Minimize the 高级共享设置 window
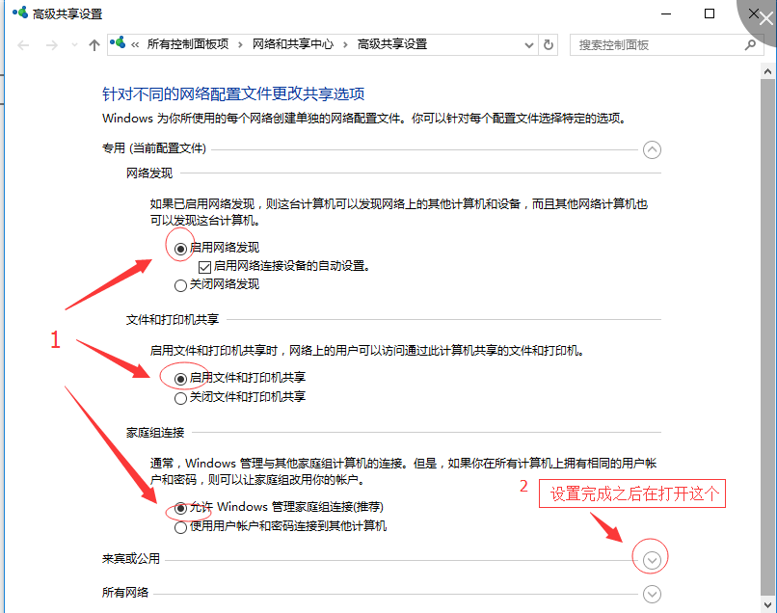Viewport: 777px width, 613px height. pos(666,13)
